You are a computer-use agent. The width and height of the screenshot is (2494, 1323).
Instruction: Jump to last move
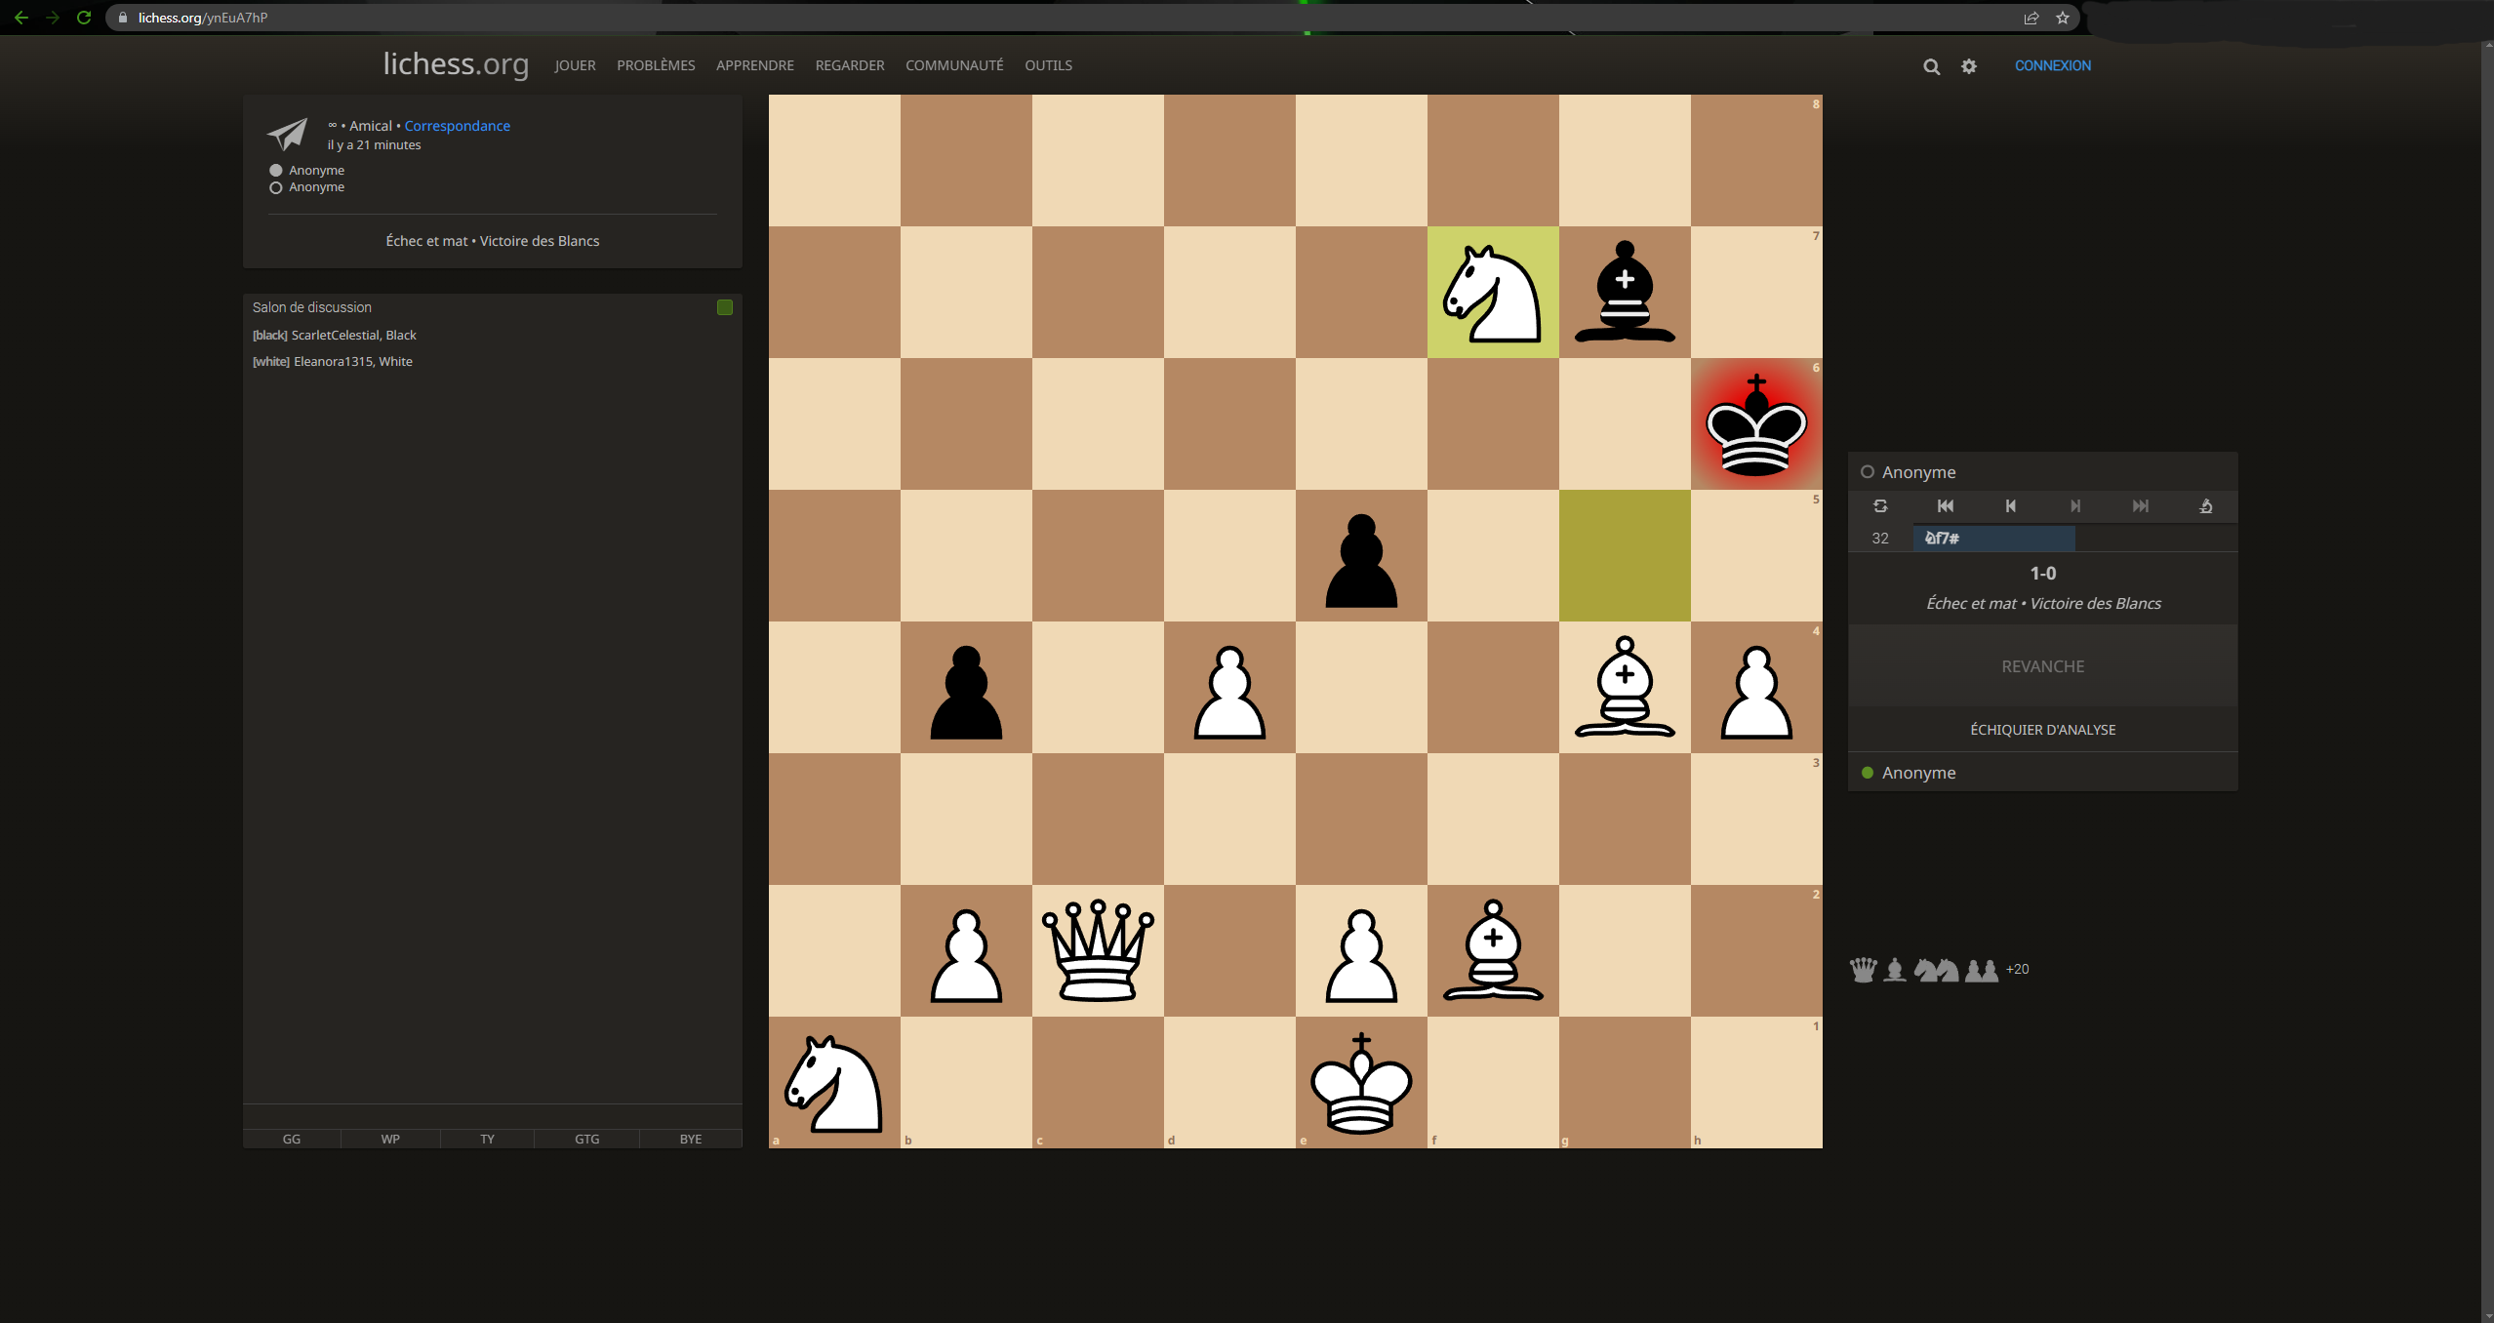click(2140, 505)
